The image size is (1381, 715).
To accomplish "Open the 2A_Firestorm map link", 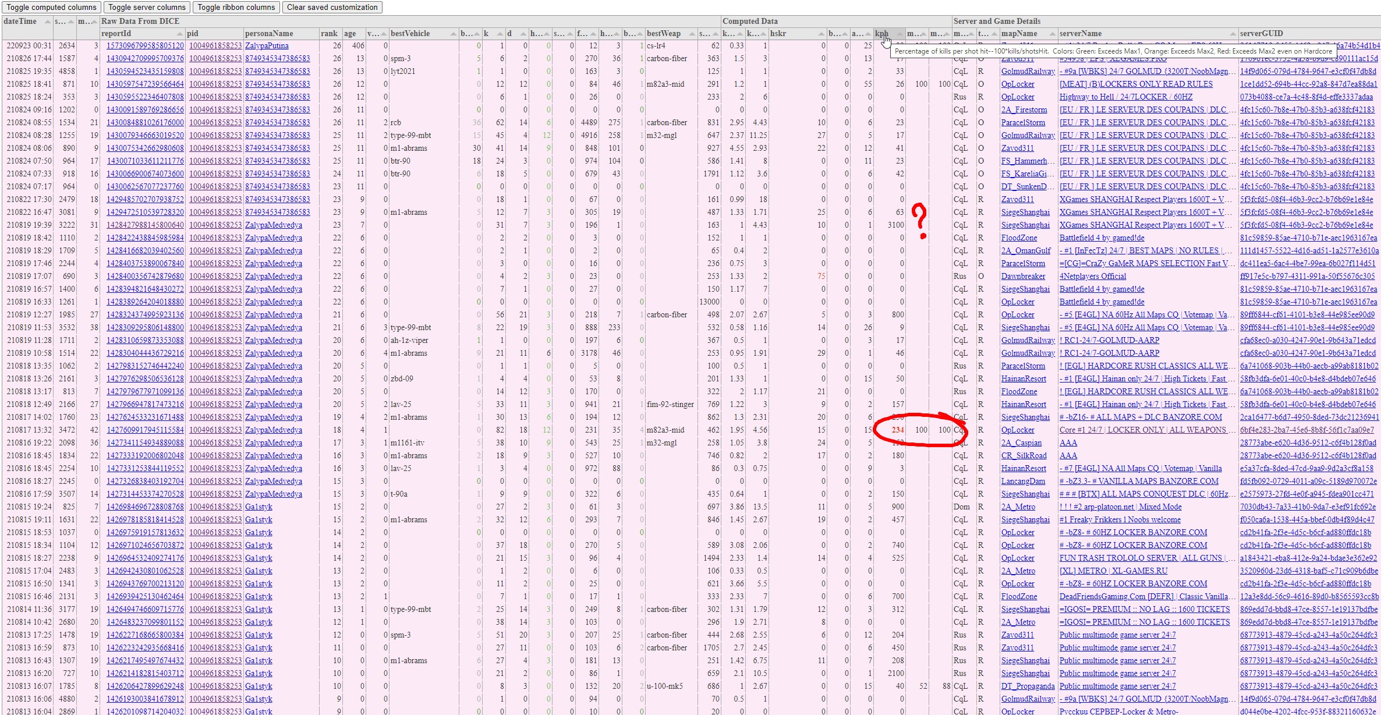I will 1024,110.
